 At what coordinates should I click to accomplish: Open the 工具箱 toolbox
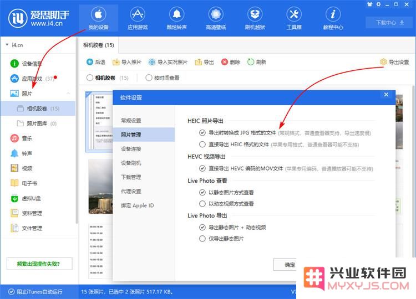[294, 18]
